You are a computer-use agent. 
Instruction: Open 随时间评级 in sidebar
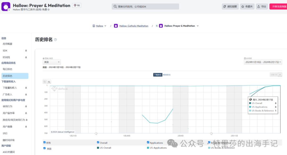click(x=9, y=140)
